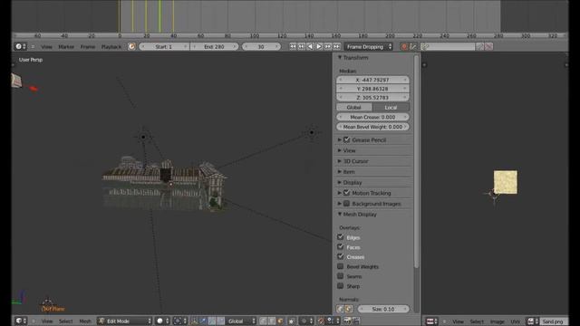The height and width of the screenshot is (326, 580).
Task: Toggle the Grease Pencil panel checkbox
Action: click(x=346, y=139)
